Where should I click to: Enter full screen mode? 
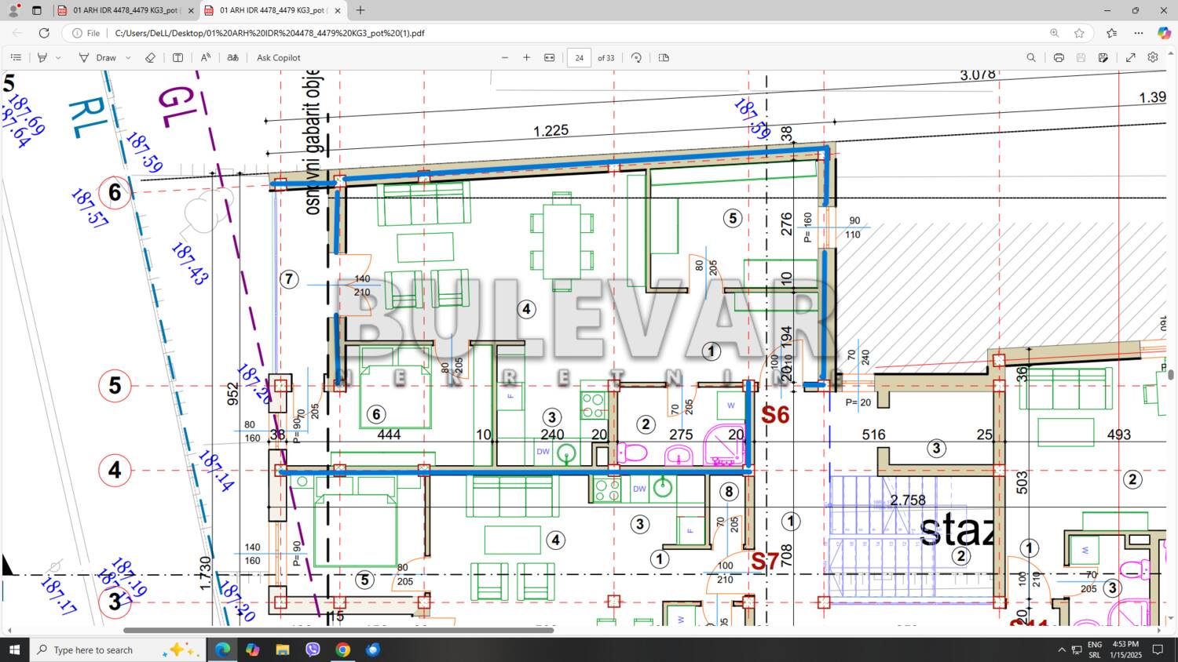coord(1131,57)
